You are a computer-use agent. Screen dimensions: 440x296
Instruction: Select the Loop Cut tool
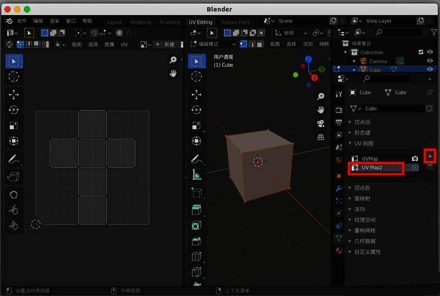pos(196,256)
